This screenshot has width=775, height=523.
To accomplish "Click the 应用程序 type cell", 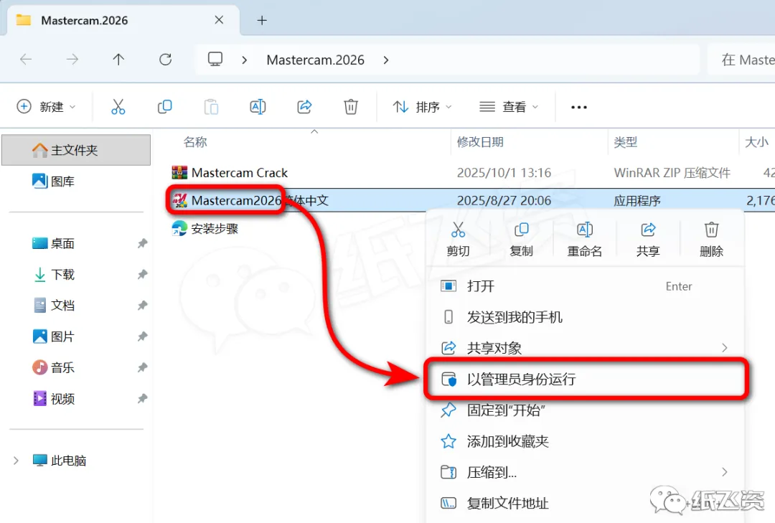I will [637, 201].
